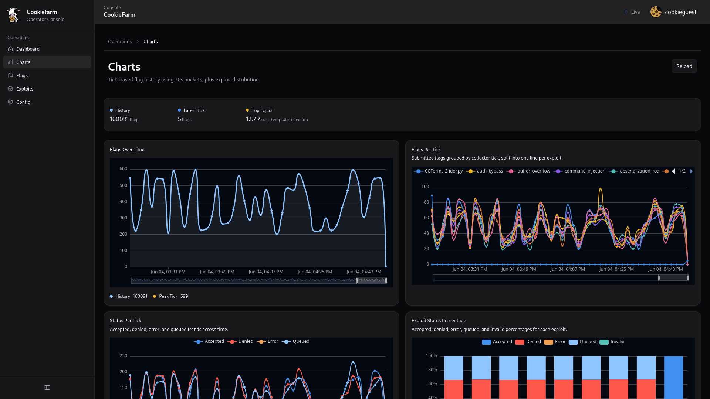710x399 pixels.
Task: Click the Operations breadcrumb link
Action: [x=120, y=41]
